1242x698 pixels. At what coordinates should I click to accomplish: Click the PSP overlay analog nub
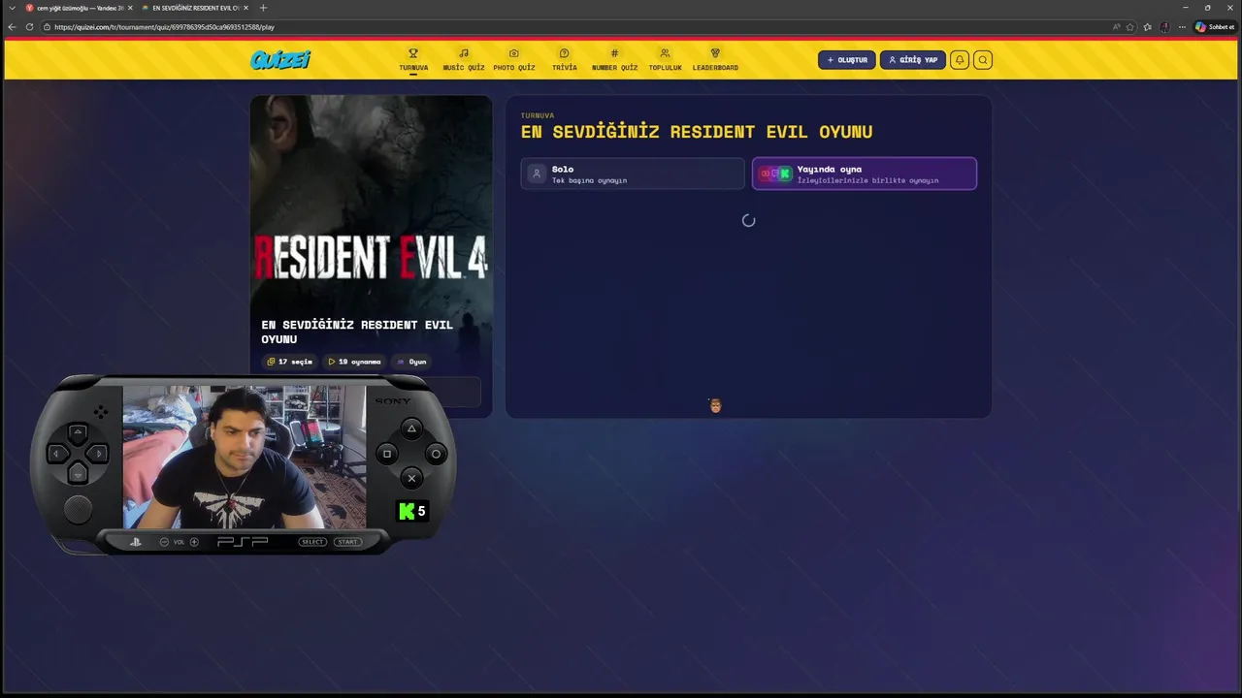point(78,509)
